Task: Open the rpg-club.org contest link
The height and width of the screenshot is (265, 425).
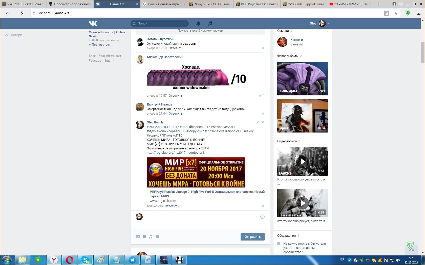Action: coord(175,153)
